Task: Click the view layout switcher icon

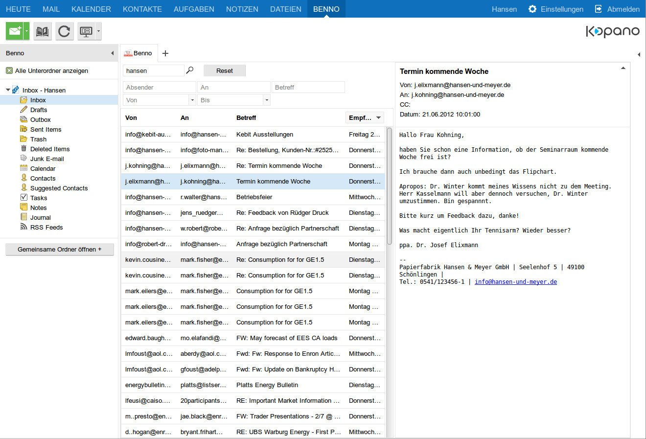Action: point(86,31)
